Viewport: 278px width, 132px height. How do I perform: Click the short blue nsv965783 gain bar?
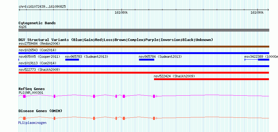pos(72,60)
